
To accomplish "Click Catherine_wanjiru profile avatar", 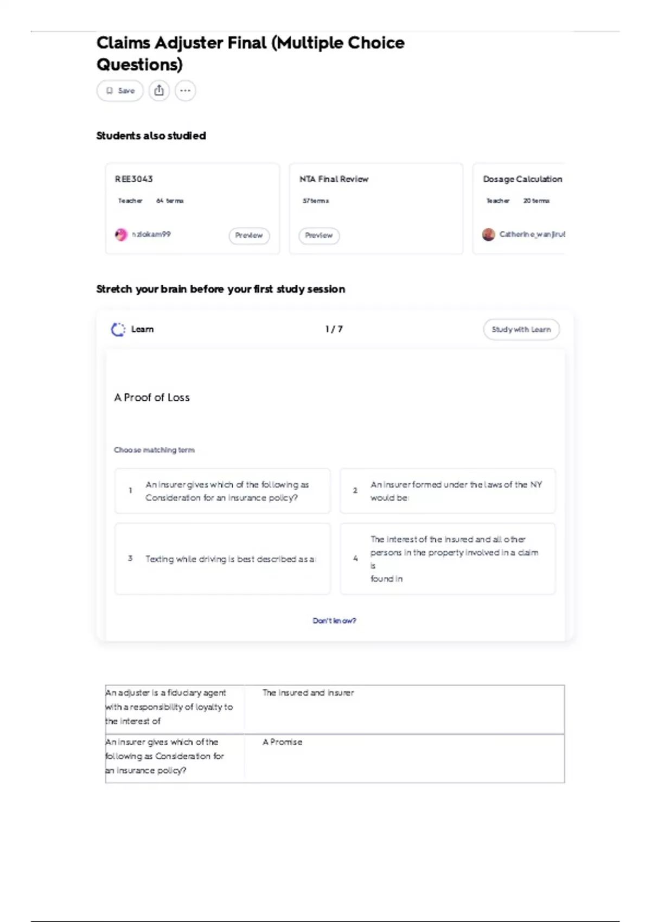I will pyautogui.click(x=488, y=234).
